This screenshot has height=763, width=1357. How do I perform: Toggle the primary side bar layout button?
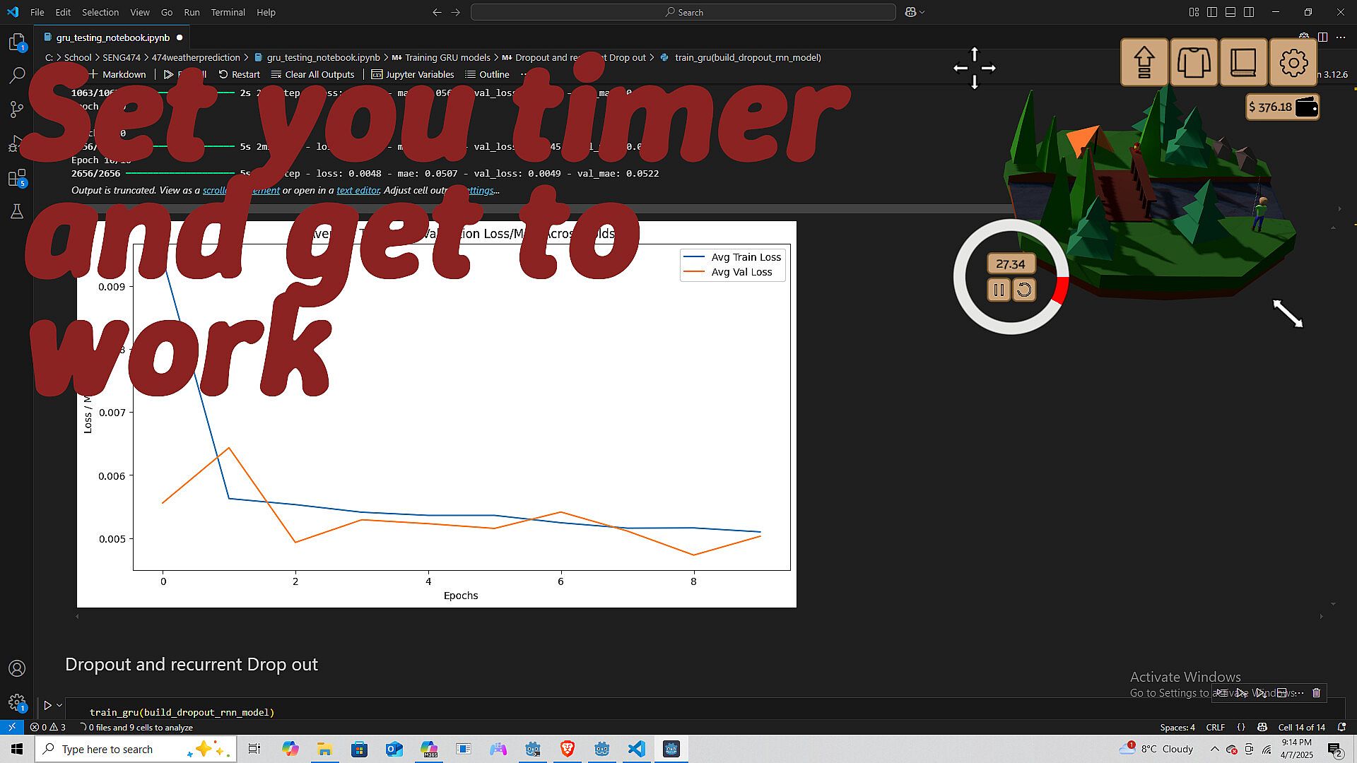(x=1212, y=12)
